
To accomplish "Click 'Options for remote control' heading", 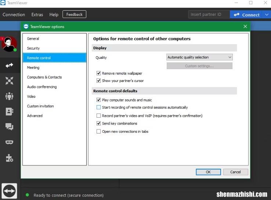I will [142, 39].
